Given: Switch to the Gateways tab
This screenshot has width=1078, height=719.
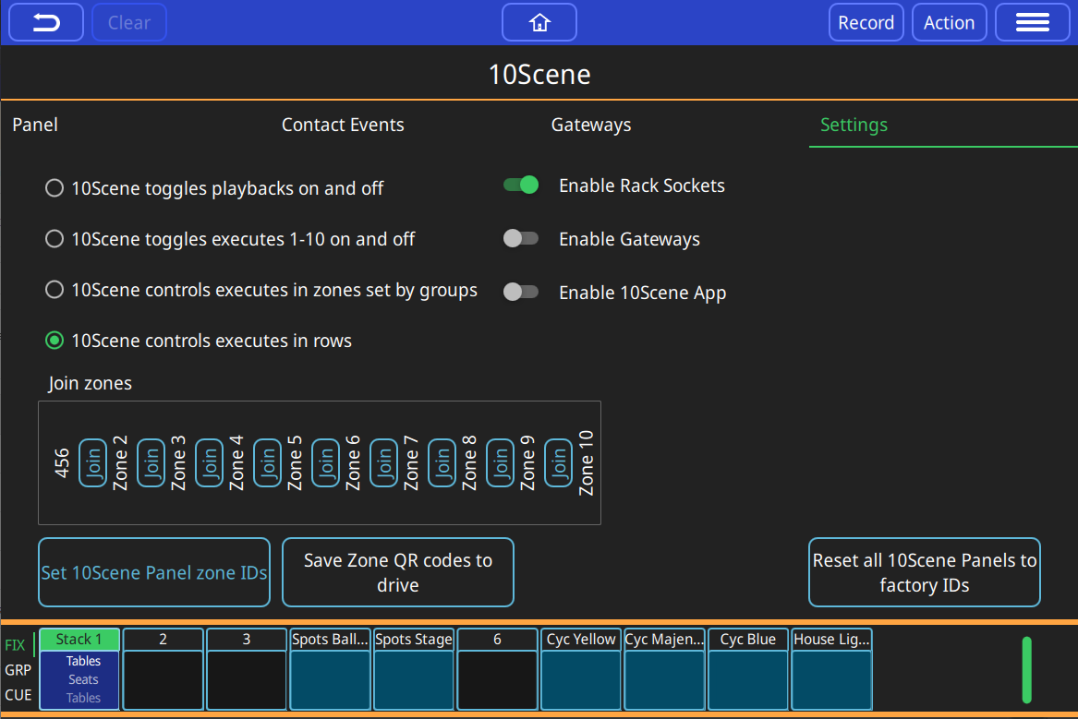Looking at the screenshot, I should click(591, 125).
